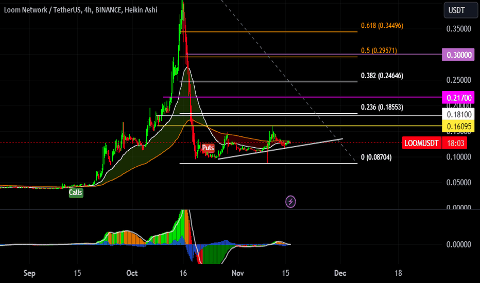Click the red Puts signal label

click(x=208, y=148)
